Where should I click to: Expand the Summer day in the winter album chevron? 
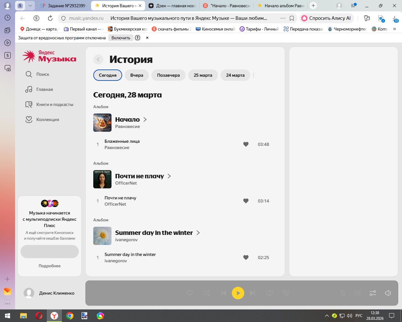point(198,233)
